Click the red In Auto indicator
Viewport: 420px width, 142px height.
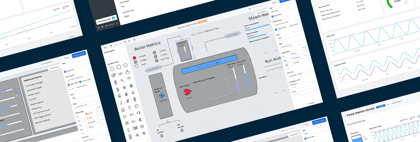[134, 58]
